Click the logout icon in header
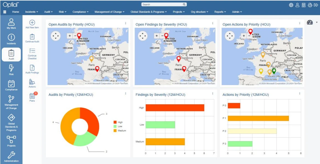This screenshot has height=164, width=320. [316, 5]
